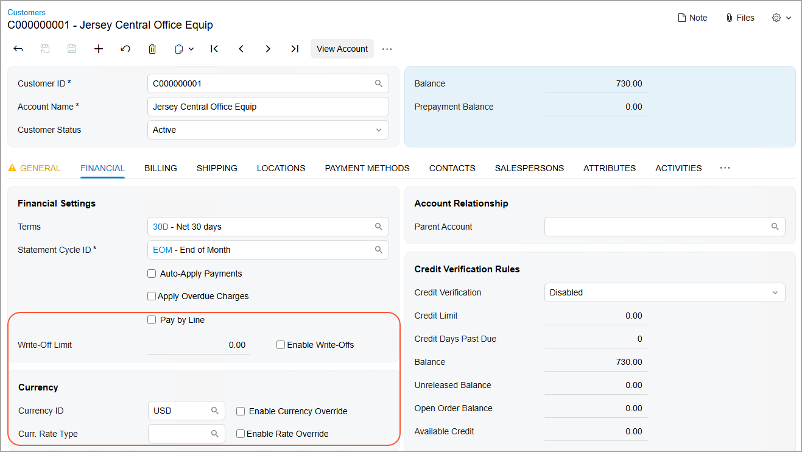
Task: Add a new customer record with plus icon
Action: (x=99, y=49)
